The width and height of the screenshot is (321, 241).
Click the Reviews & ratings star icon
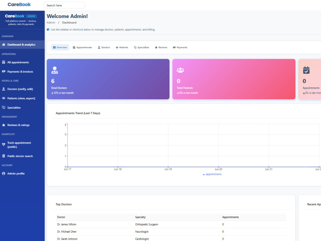[x=4, y=125]
